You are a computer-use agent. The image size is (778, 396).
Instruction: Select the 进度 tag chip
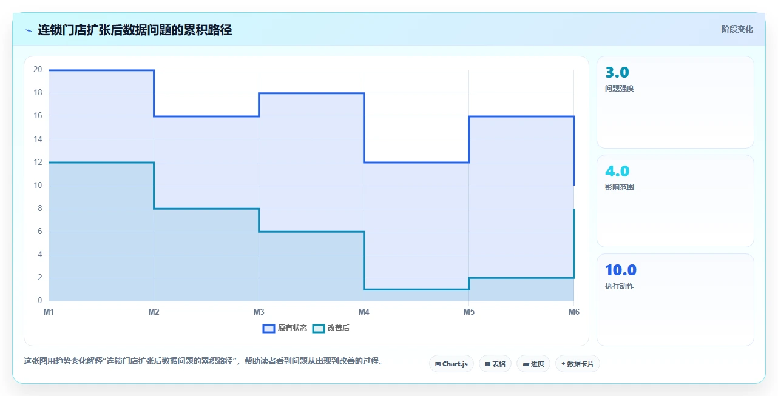coord(533,364)
